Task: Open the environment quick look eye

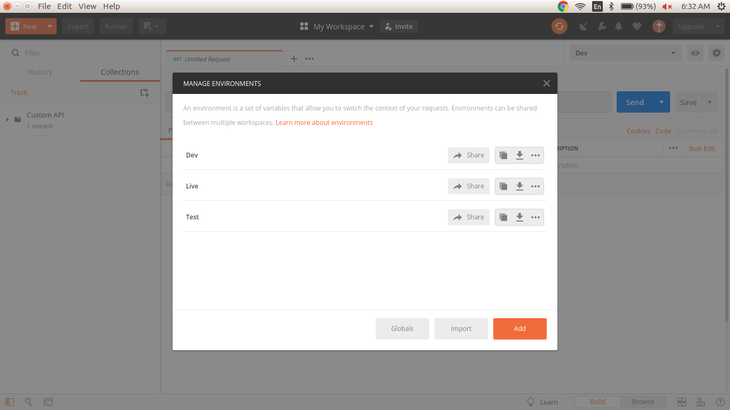Action: coord(695,53)
